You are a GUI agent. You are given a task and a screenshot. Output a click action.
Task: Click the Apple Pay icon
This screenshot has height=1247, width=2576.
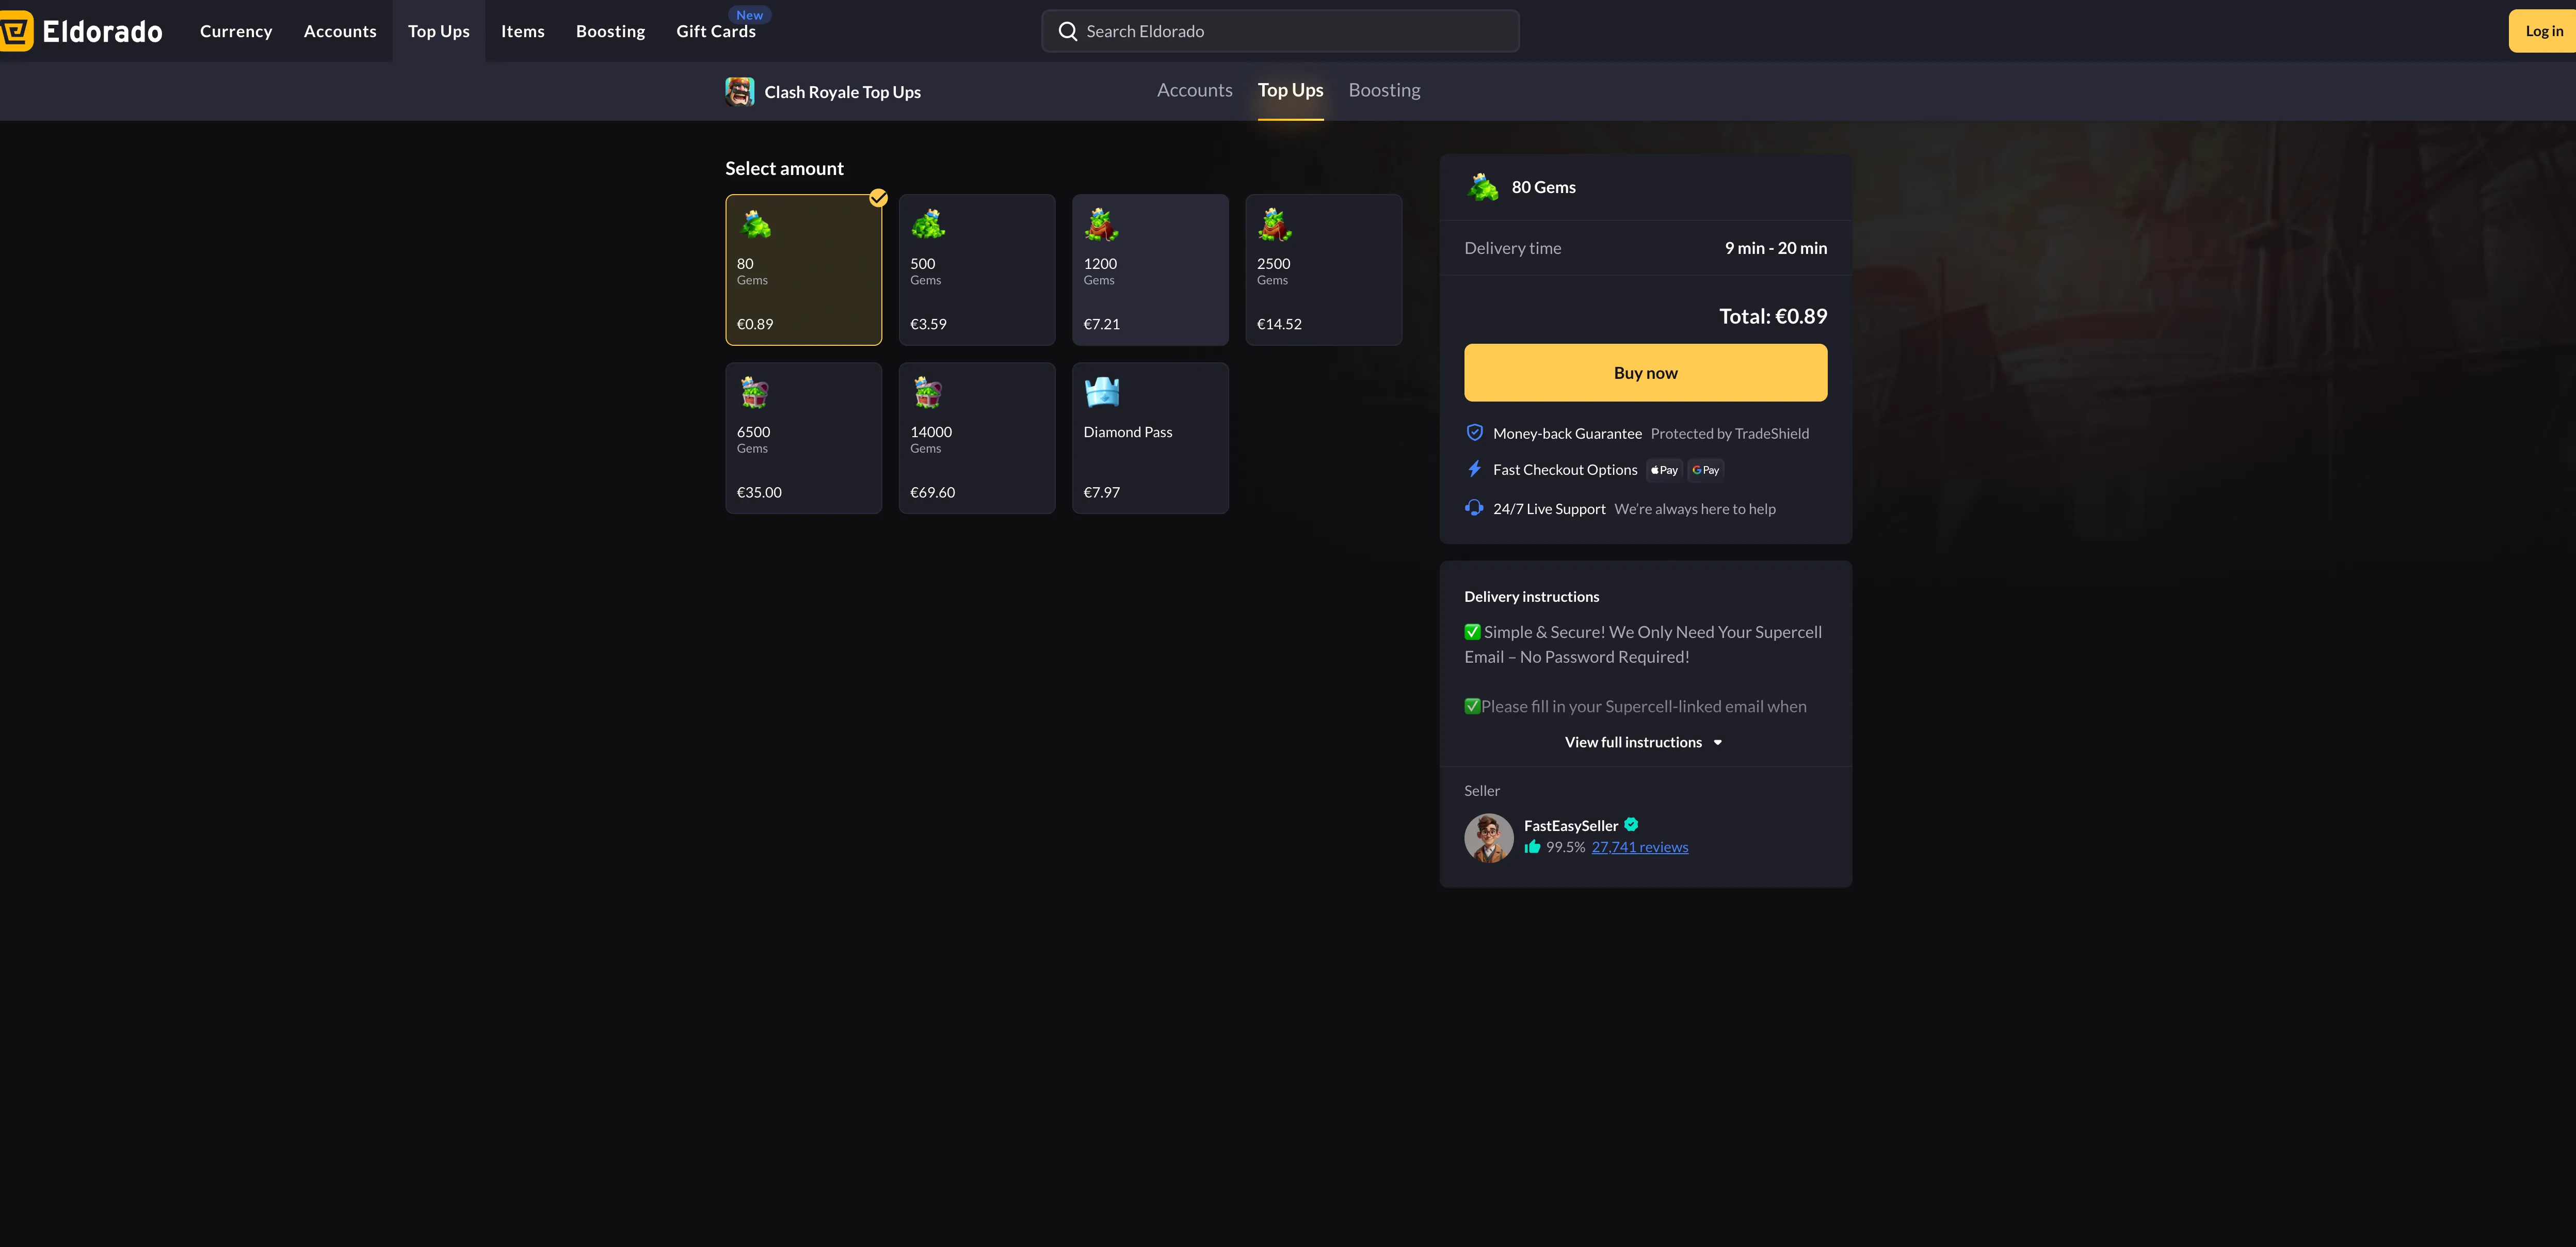click(1664, 470)
